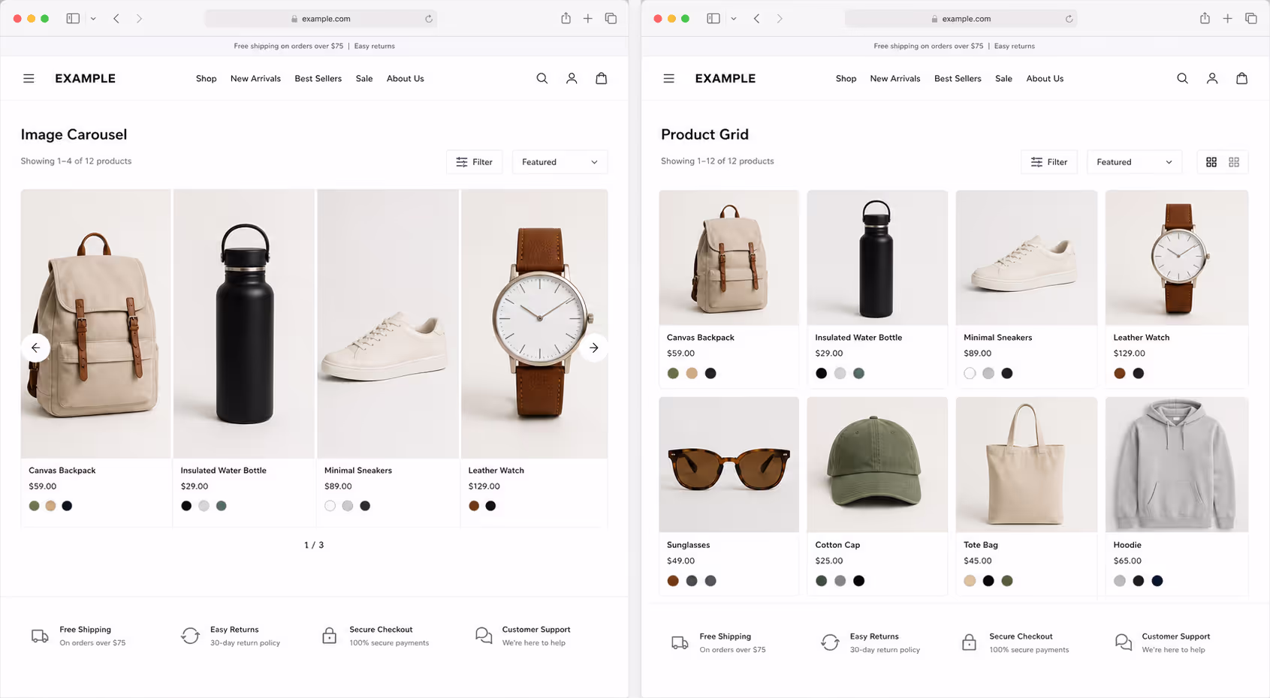The width and height of the screenshot is (1270, 698).
Task: Click Filter button on the Product Grid page
Action: (x=1049, y=162)
